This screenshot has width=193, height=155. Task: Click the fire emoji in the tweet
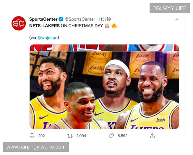click(114, 26)
